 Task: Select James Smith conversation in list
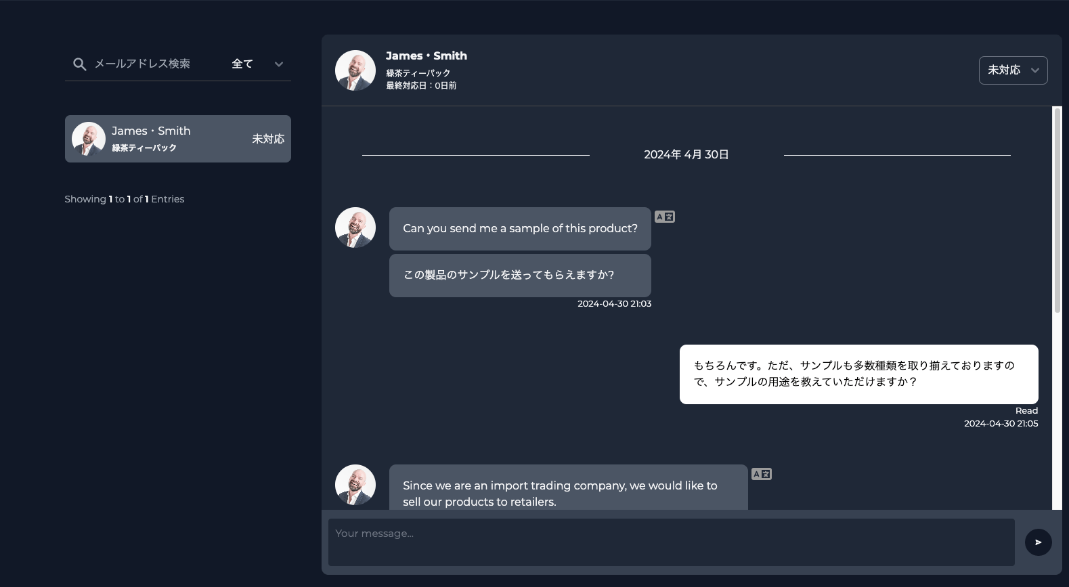point(178,139)
